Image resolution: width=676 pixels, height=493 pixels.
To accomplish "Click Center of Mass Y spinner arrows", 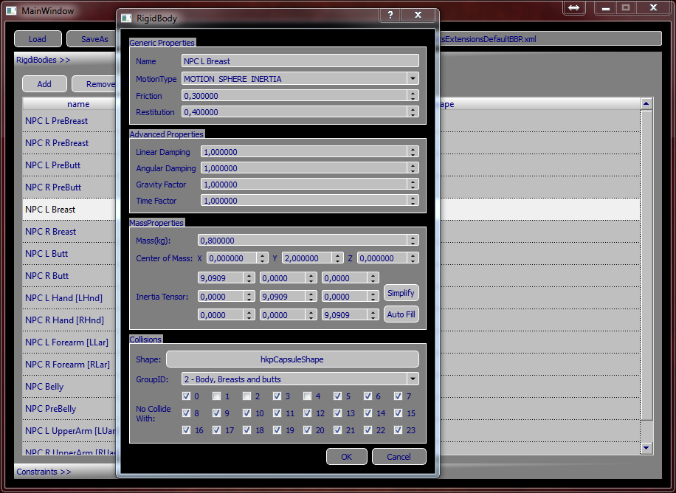I will [337, 258].
